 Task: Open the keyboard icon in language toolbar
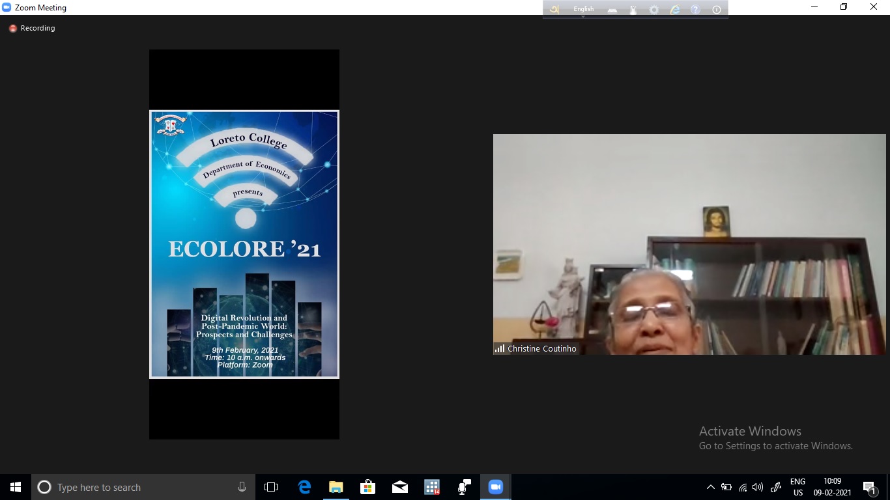(612, 9)
